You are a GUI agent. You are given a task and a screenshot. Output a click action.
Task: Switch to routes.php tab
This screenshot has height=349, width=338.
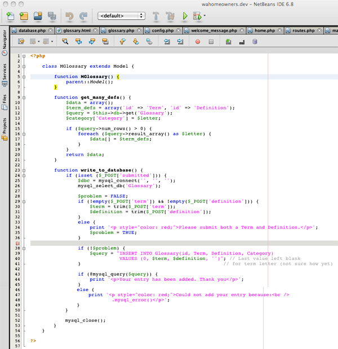[x=304, y=30]
